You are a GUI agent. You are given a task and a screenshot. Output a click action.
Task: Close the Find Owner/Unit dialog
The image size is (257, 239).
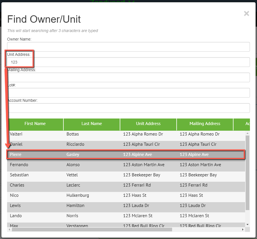pyautogui.click(x=246, y=13)
